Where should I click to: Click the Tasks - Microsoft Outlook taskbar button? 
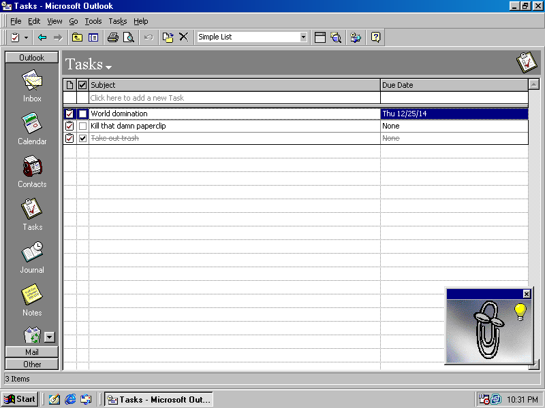pyautogui.click(x=159, y=400)
